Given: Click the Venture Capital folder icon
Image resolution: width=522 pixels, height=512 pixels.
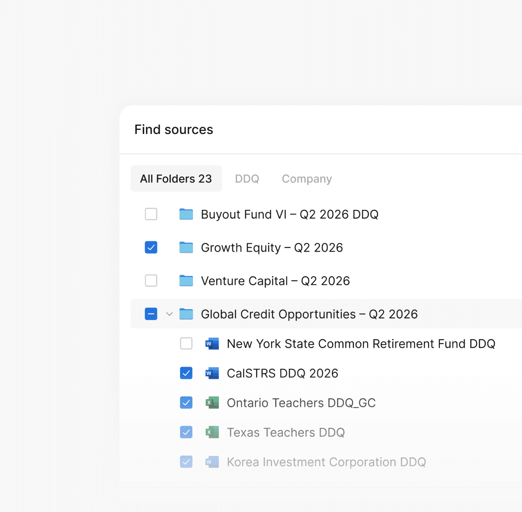Looking at the screenshot, I should pos(186,281).
